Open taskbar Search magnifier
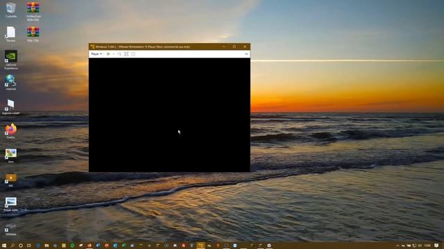 tap(12, 246)
